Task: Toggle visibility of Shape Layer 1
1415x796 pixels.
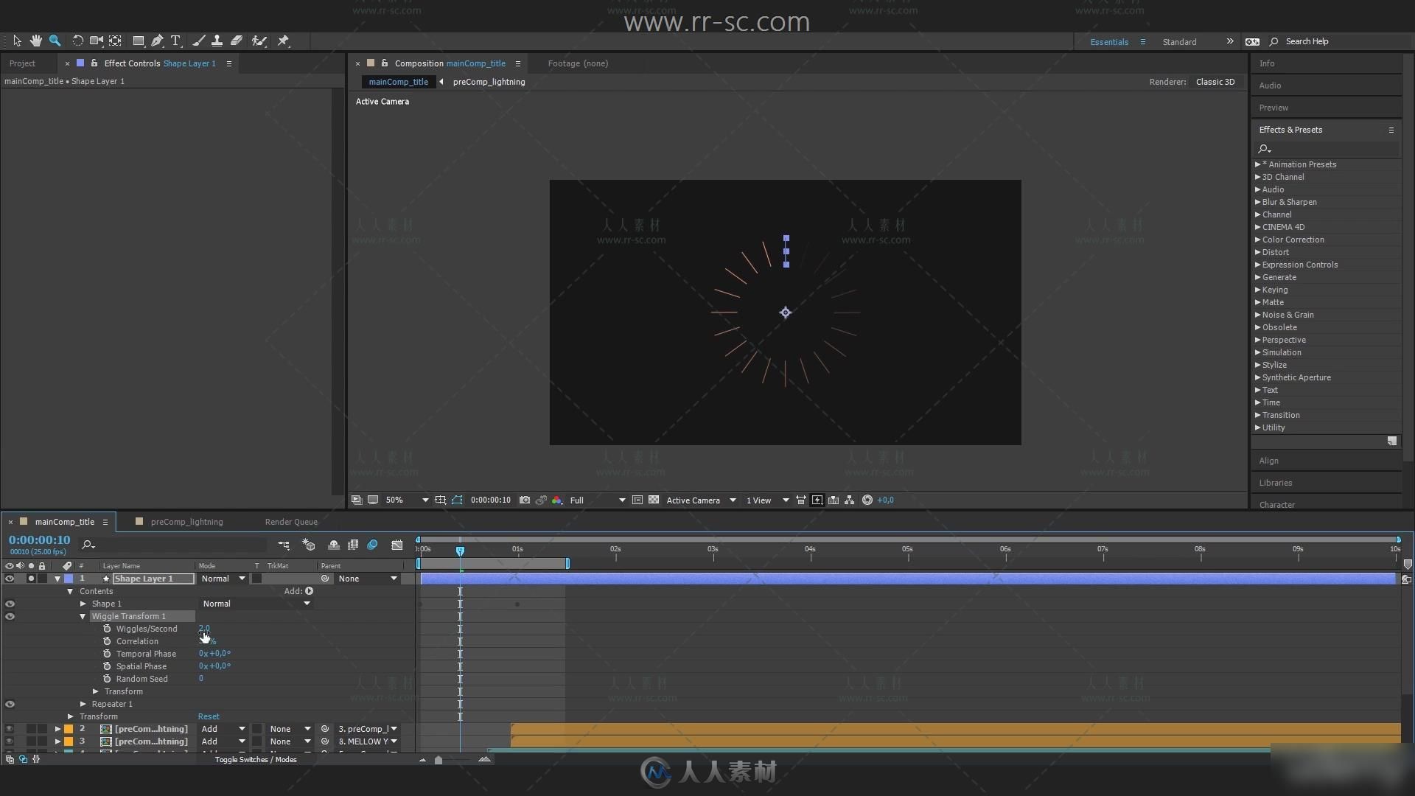Action: pos(10,577)
